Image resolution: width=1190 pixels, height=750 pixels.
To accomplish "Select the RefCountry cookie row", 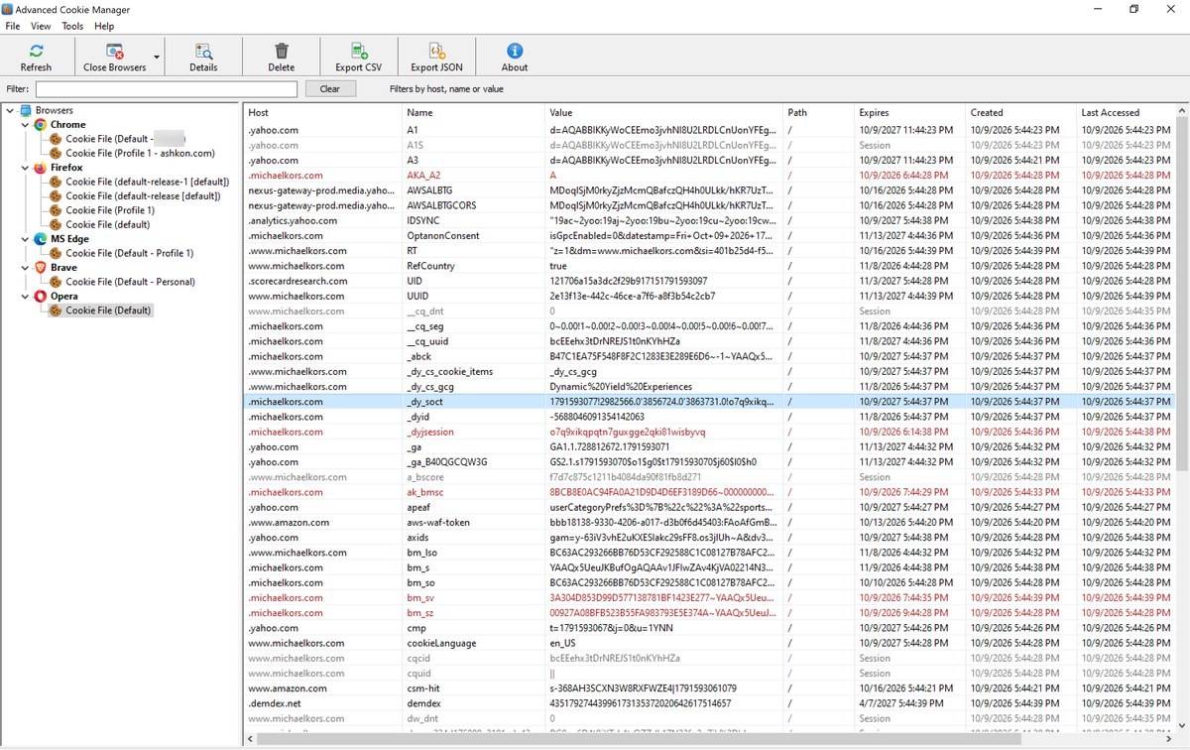I will [x=709, y=266].
